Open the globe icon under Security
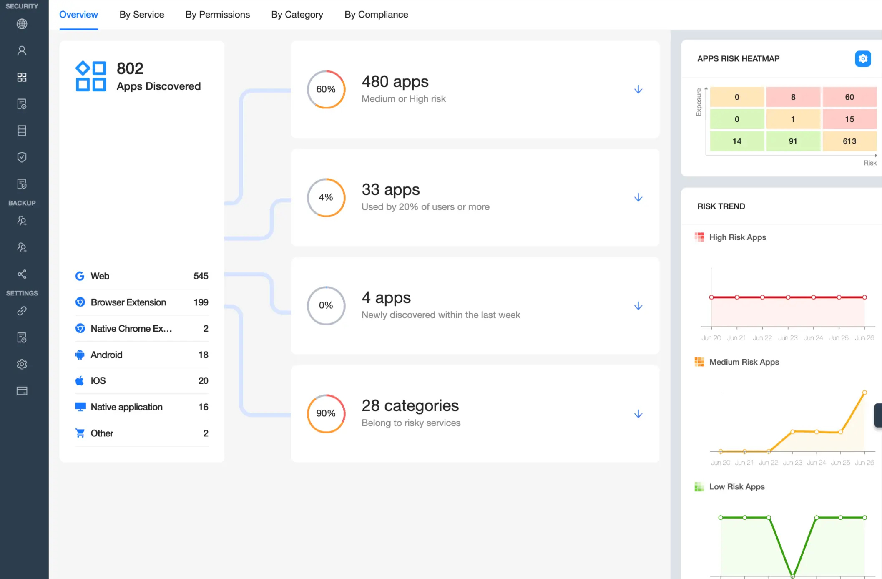 pyautogui.click(x=22, y=24)
